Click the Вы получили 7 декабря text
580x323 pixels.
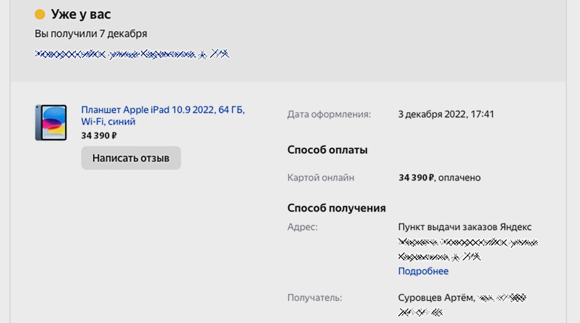click(91, 34)
